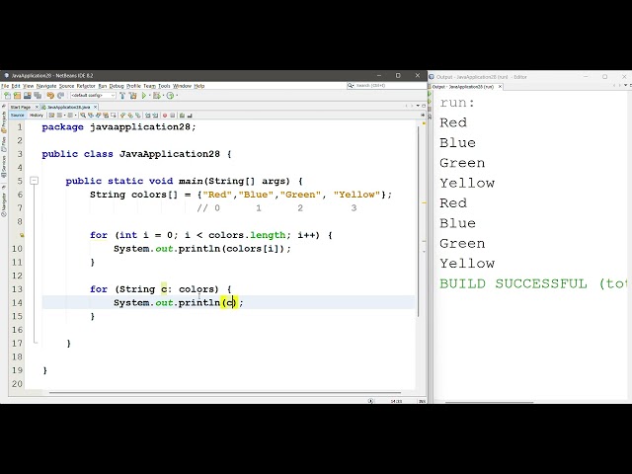Click 'BUILD SUCCESSFUL' text in Output
This screenshot has height=474, width=632.
point(513,283)
